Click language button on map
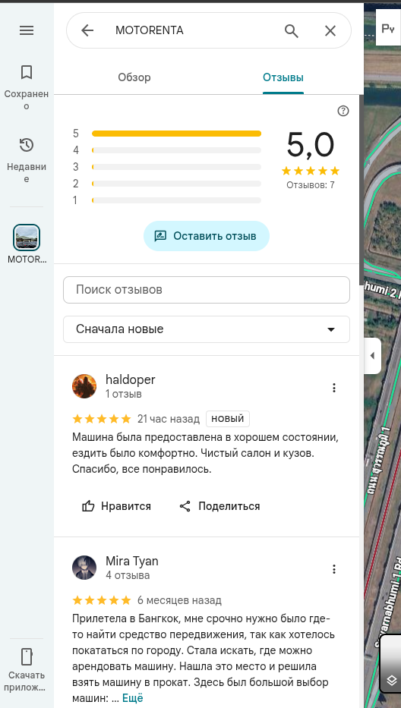Viewport: 401px width, 708px height. (x=388, y=29)
